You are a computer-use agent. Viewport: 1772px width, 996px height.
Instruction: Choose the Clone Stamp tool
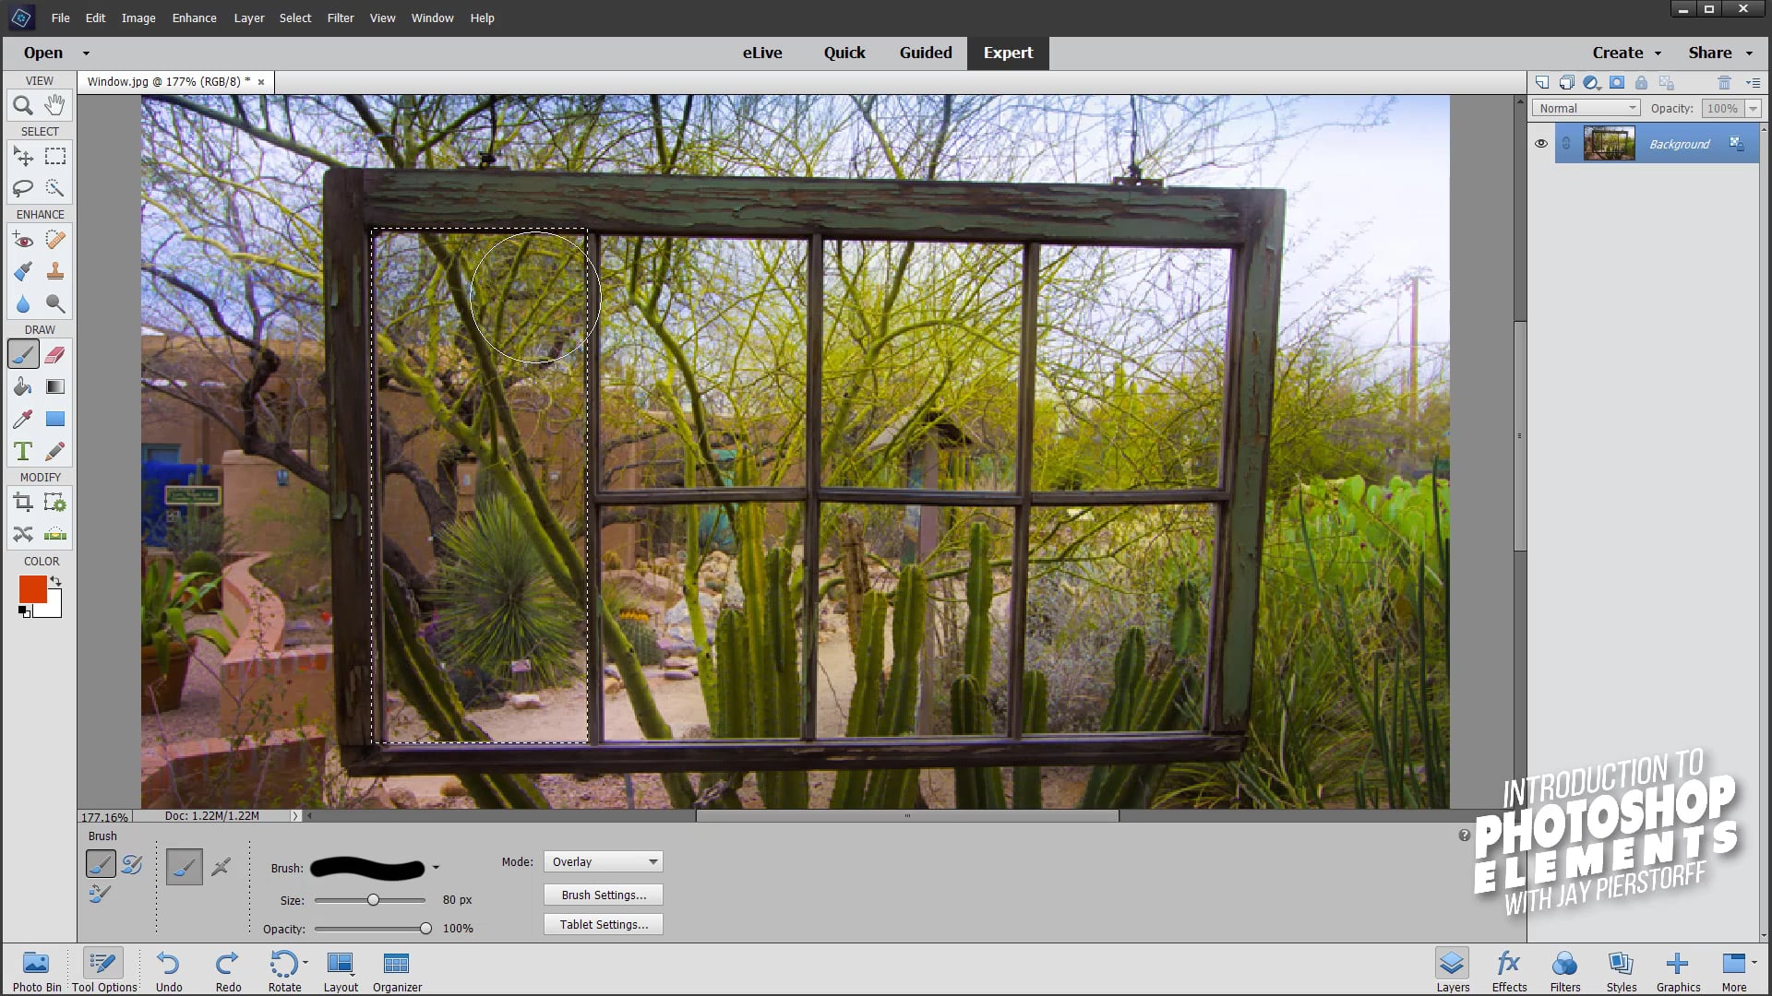(x=55, y=271)
